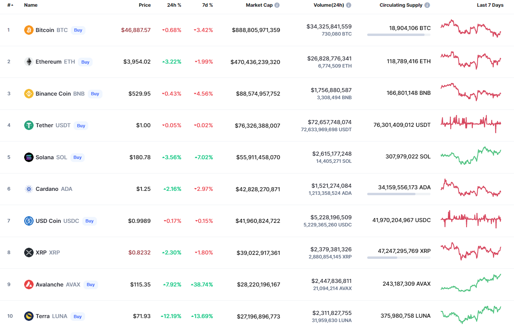Click the Buy button next to Avalanche
514x326 pixels.
(91, 285)
